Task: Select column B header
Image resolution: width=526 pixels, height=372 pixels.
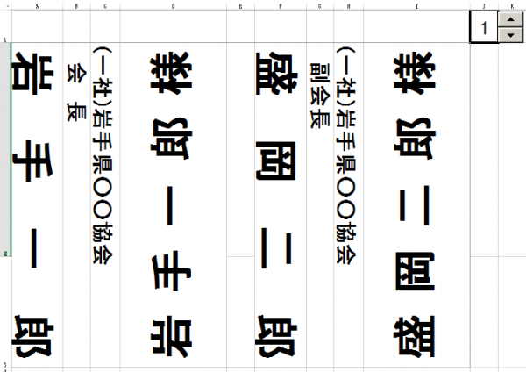Action: click(x=76, y=6)
